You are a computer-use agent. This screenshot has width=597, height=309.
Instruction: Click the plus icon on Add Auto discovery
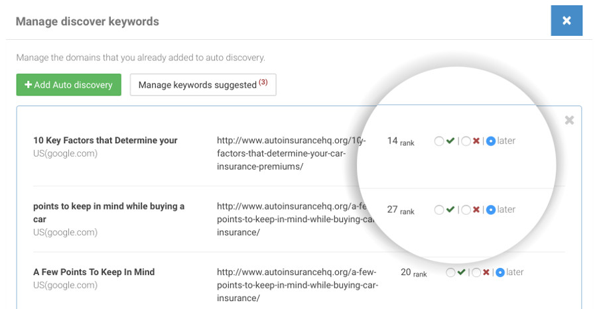pos(29,85)
